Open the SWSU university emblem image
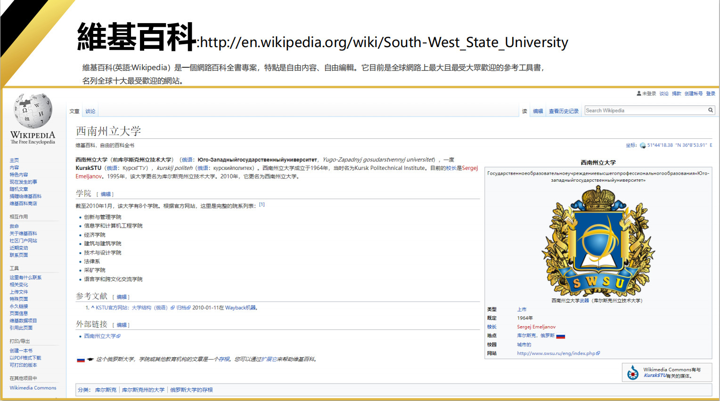 598,241
